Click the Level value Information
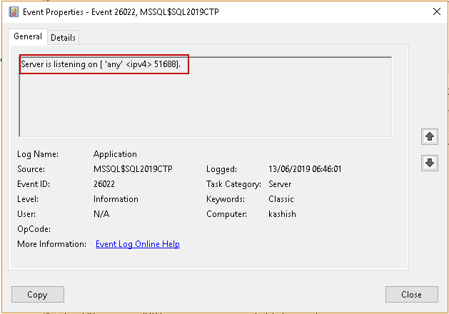 [x=116, y=199]
